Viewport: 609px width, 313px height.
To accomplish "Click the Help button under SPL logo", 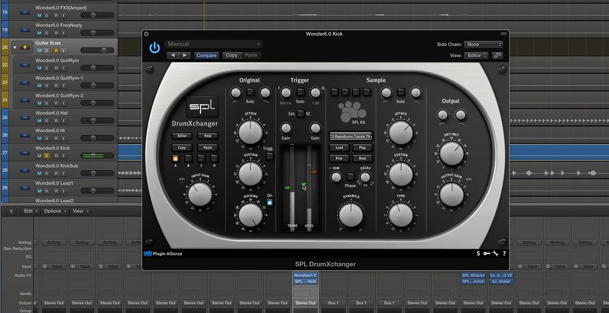I will pos(207,136).
